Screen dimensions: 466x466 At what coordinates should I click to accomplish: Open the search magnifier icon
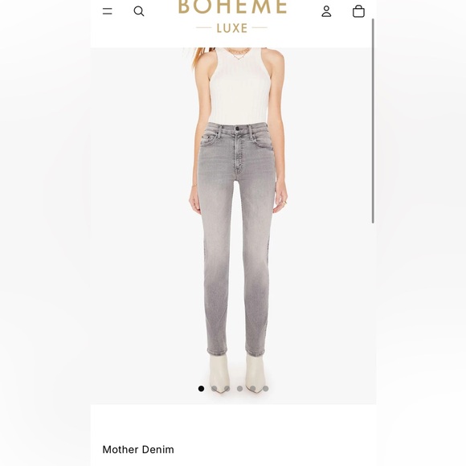(139, 11)
